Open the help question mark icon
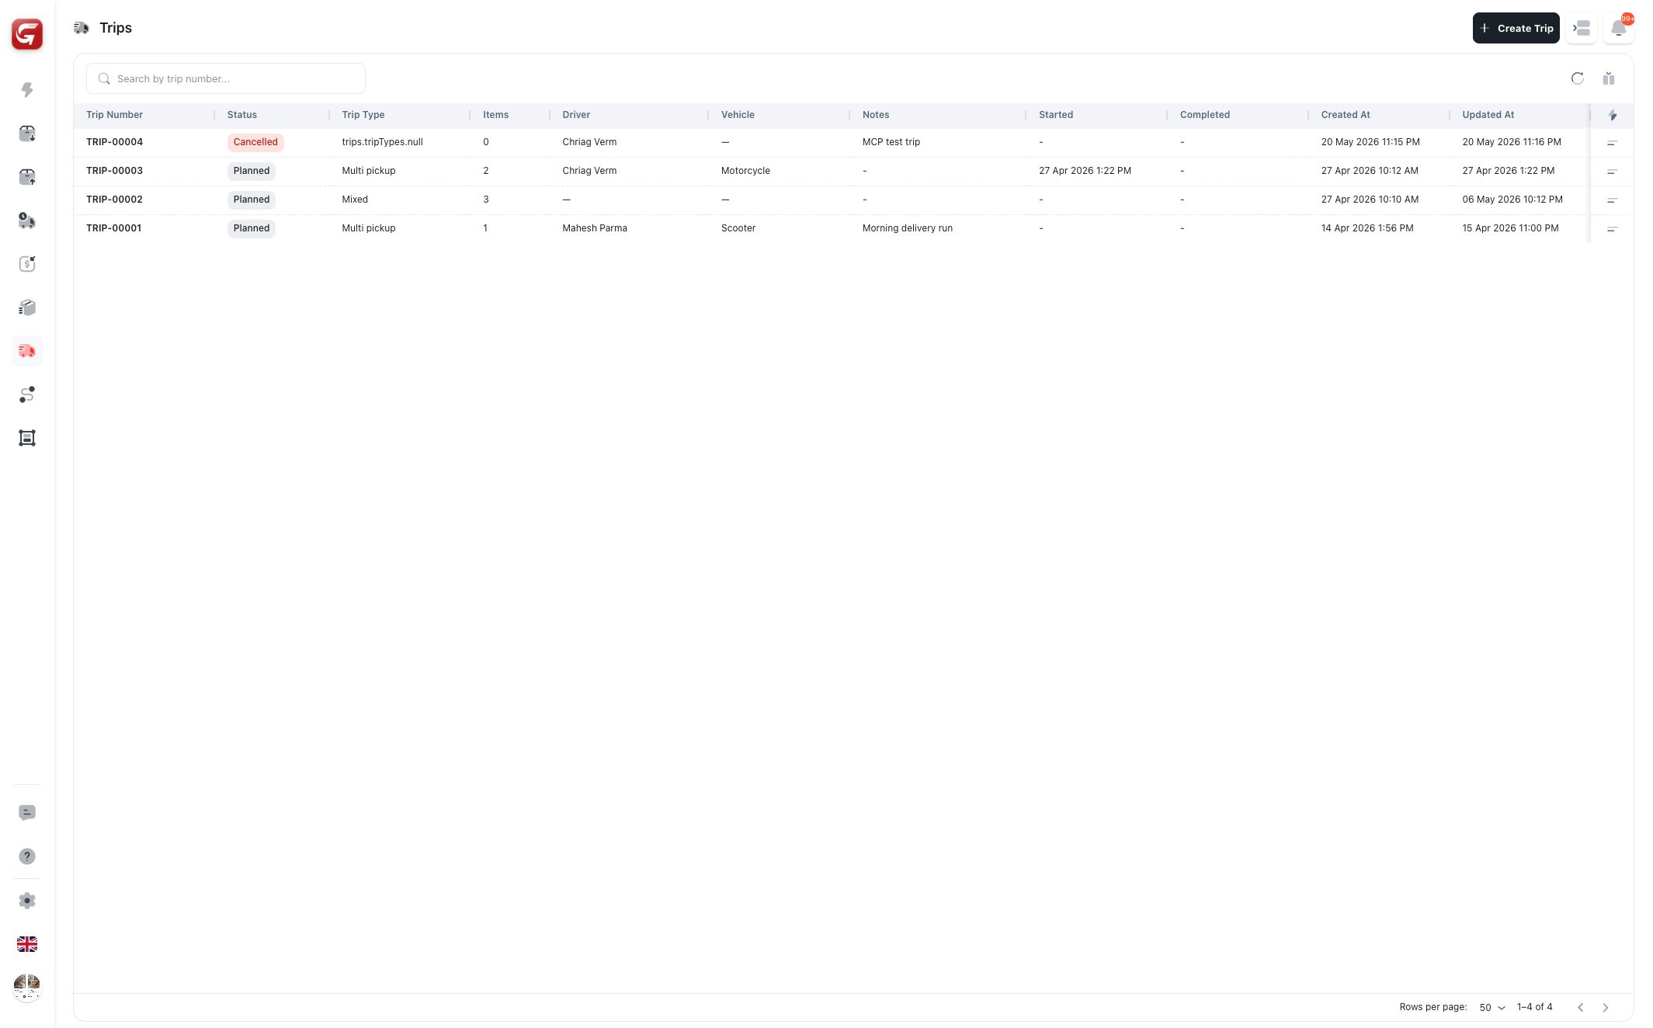1653x1028 pixels. pos(27,856)
